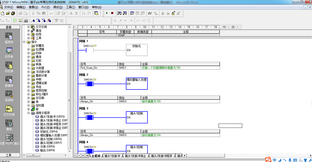The width and height of the screenshot is (312, 162).
Task: Clear all bookmarks red-X flag icon
Action: tap(49, 20)
